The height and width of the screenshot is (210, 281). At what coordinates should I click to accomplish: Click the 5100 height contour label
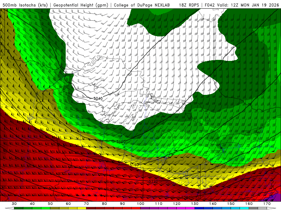click(121, 142)
